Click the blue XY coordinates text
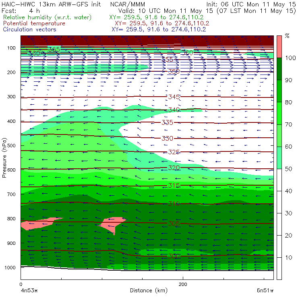Screen dimensions: 298x298 159,29
